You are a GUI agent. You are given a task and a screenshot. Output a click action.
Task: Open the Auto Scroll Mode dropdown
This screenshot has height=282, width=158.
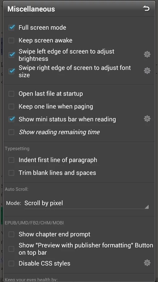pyautogui.click(x=87, y=203)
